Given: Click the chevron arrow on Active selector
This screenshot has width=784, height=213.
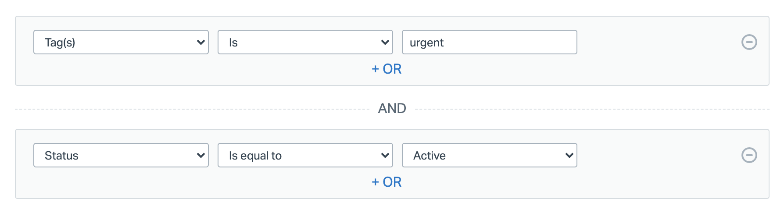Looking at the screenshot, I should [569, 156].
